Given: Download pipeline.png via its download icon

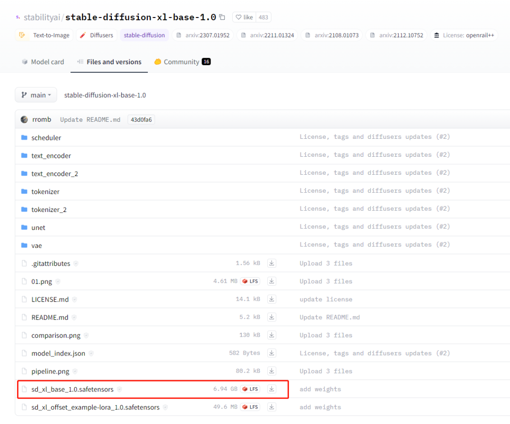Looking at the screenshot, I should click(272, 371).
